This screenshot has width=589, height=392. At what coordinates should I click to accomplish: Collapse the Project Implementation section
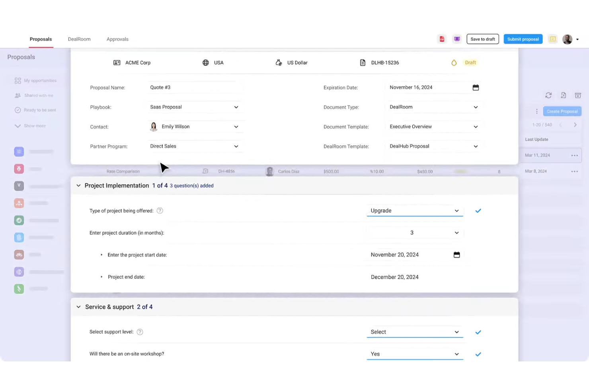(78, 185)
